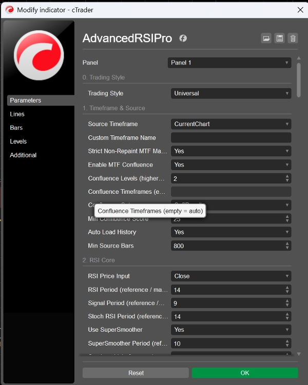Click the Confluence Timeframes input field
The height and width of the screenshot is (385, 308).
tap(231, 192)
